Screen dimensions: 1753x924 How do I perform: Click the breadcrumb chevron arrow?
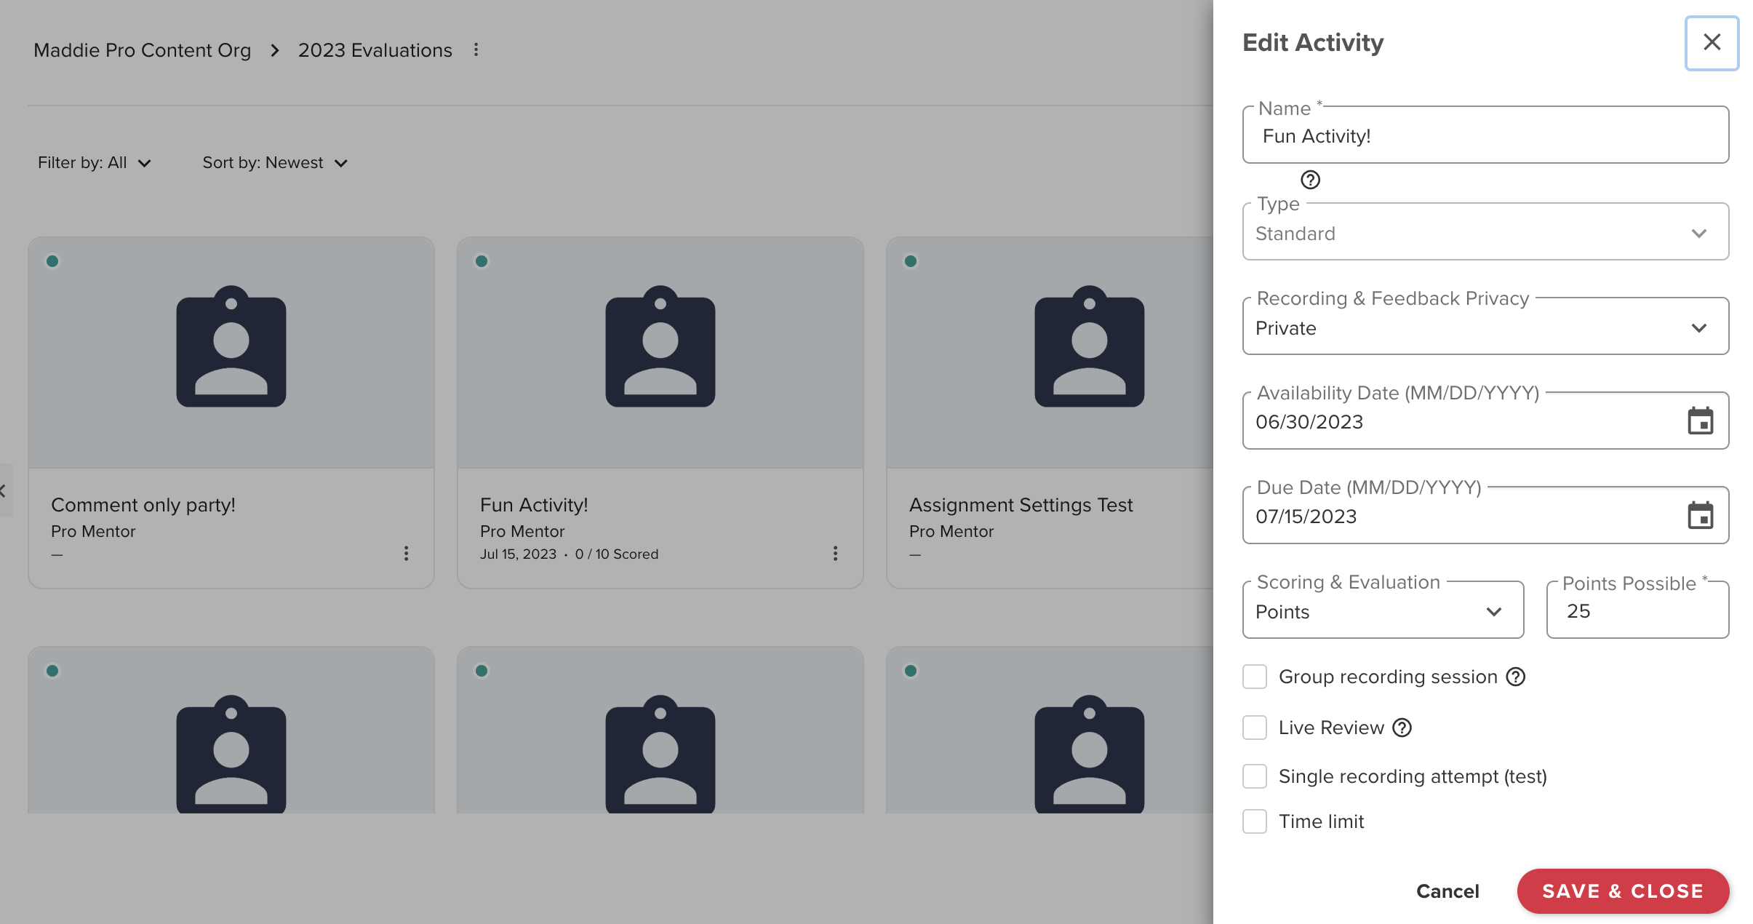[274, 50]
